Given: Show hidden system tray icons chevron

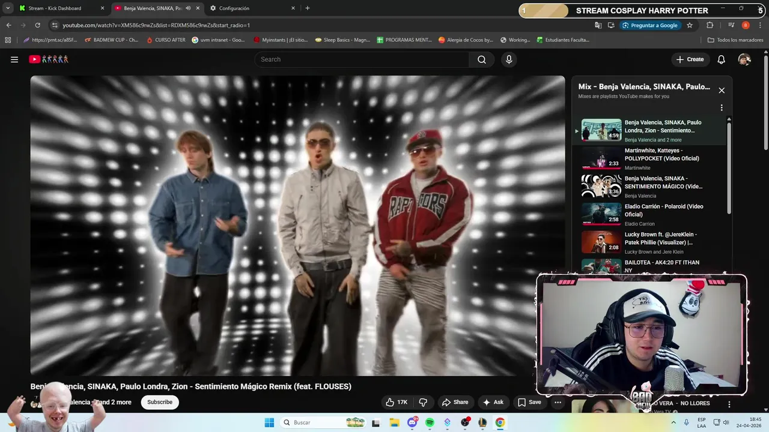Looking at the screenshot, I should [675, 422].
